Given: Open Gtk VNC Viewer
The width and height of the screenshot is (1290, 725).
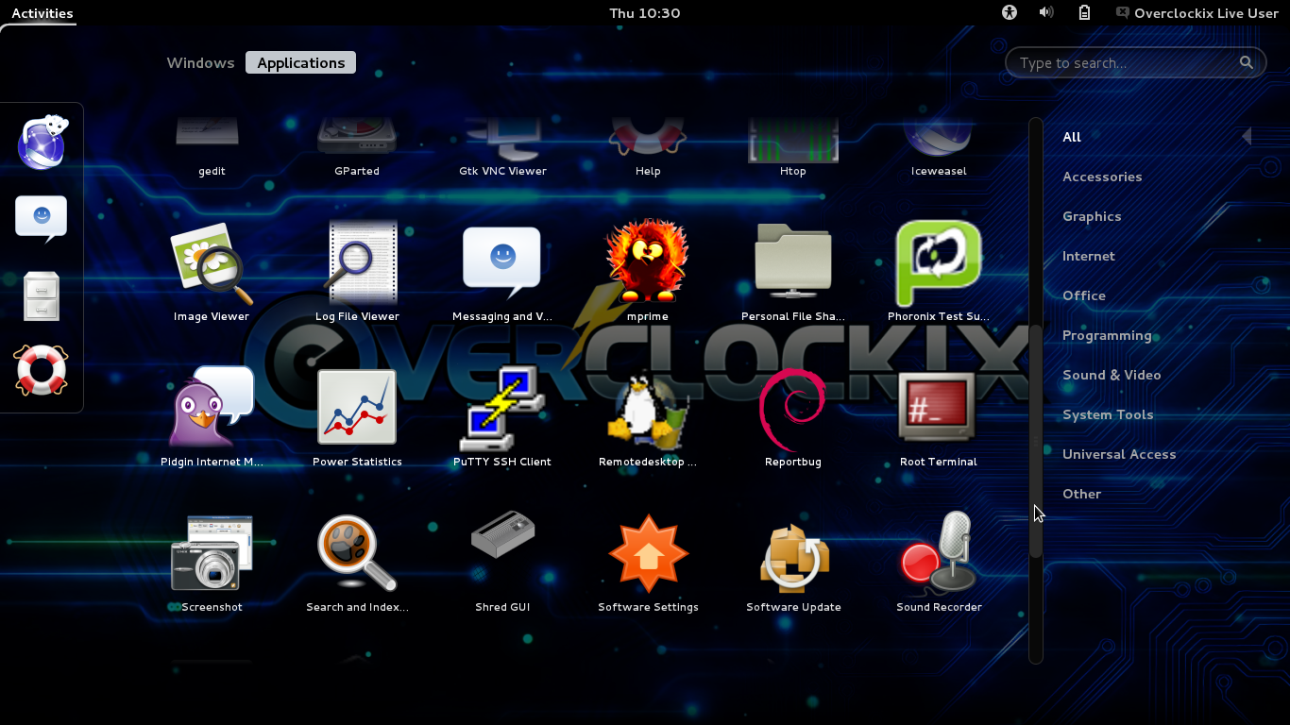Looking at the screenshot, I should point(502,147).
